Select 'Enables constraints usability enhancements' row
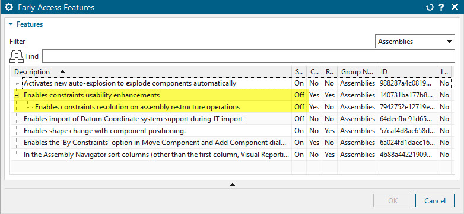Image resolution: width=464 pixels, height=214 pixels. coord(231,95)
